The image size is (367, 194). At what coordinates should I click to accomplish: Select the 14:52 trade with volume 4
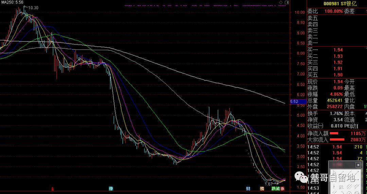[337, 153]
